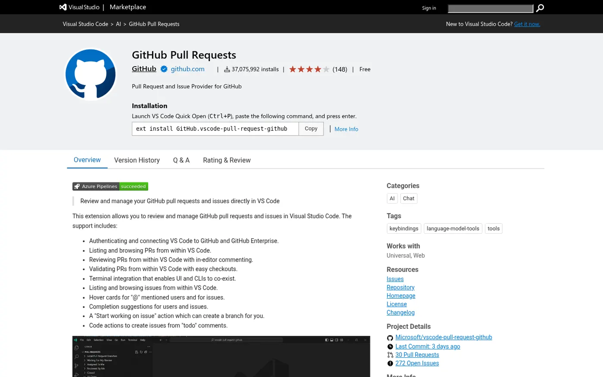The image size is (603, 377).
Task: Click the tools tag
Action: click(494, 229)
